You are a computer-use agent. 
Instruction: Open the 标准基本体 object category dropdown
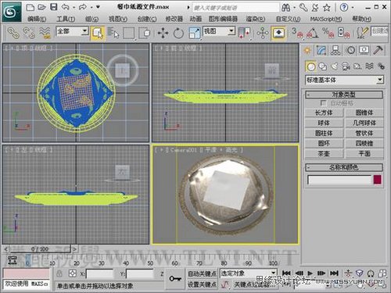click(x=380, y=80)
